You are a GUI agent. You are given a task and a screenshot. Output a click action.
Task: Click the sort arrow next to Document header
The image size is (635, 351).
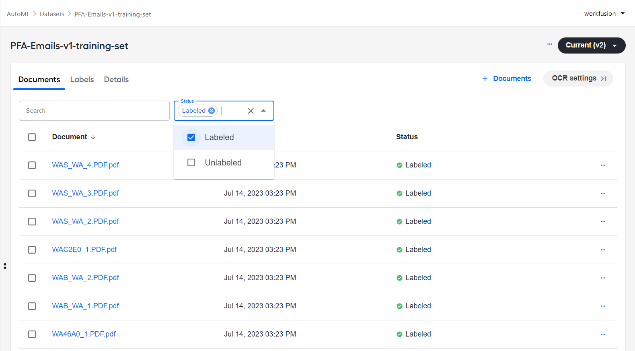(93, 137)
